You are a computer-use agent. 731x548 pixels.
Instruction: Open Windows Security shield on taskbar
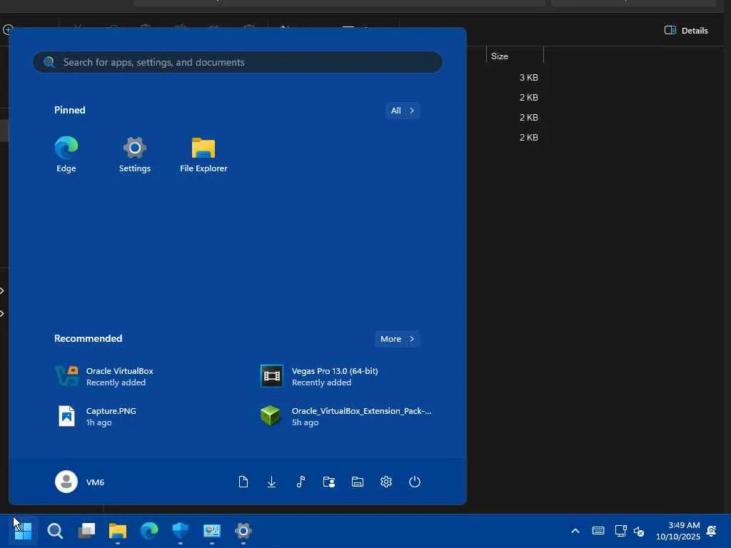click(181, 531)
